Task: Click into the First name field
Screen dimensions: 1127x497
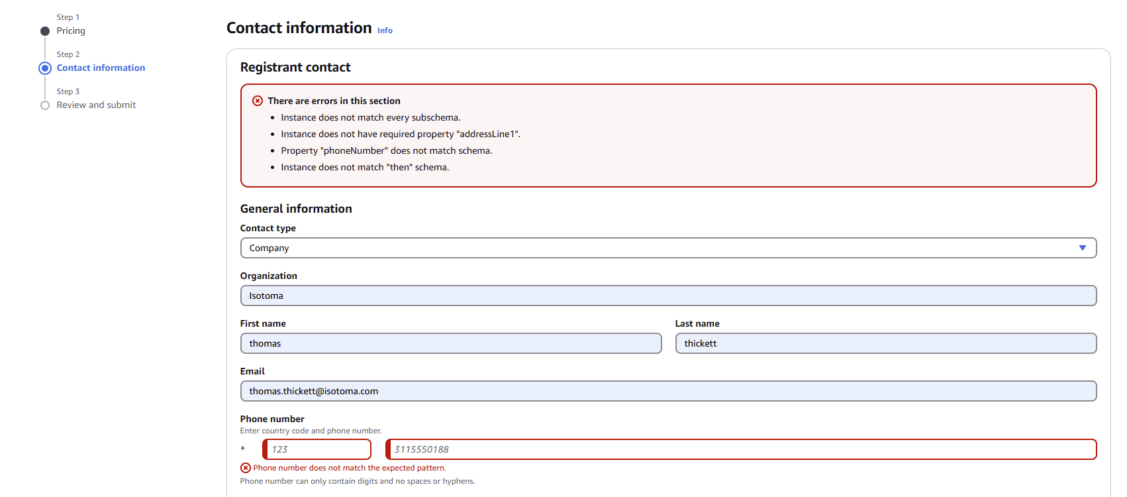Action: pos(450,343)
